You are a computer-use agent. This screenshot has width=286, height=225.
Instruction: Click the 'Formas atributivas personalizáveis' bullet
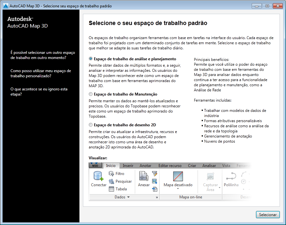point(233,121)
